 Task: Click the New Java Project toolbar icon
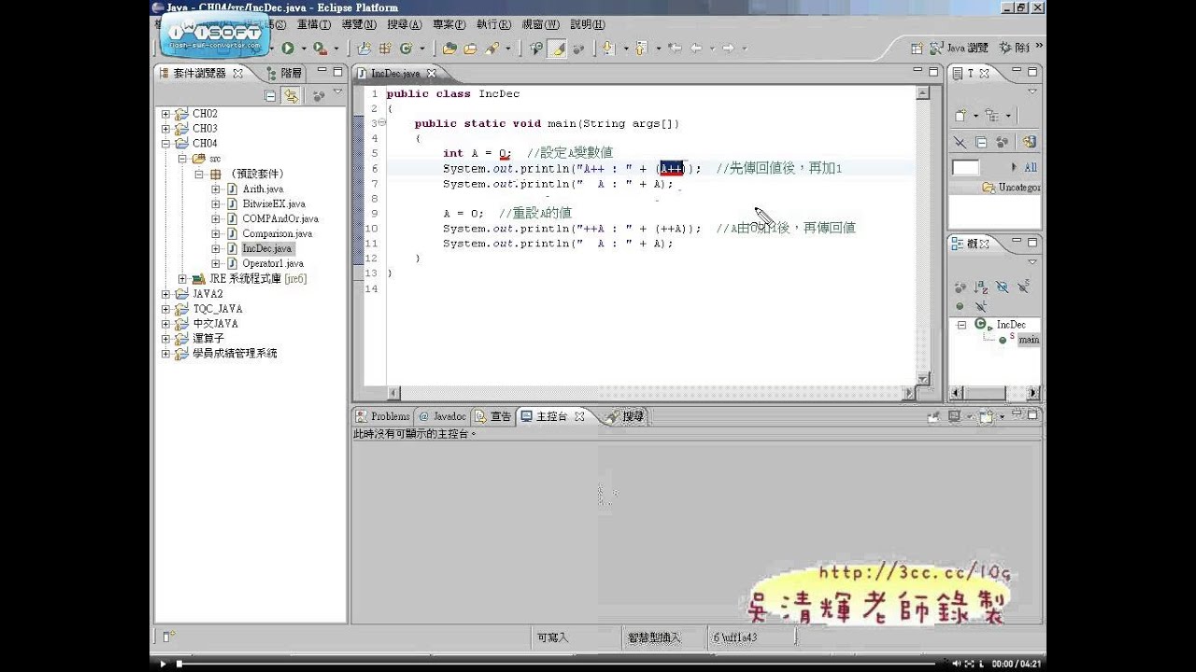pyautogui.click(x=363, y=48)
